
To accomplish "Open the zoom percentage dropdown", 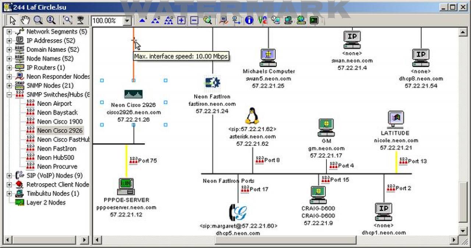I will [127, 21].
